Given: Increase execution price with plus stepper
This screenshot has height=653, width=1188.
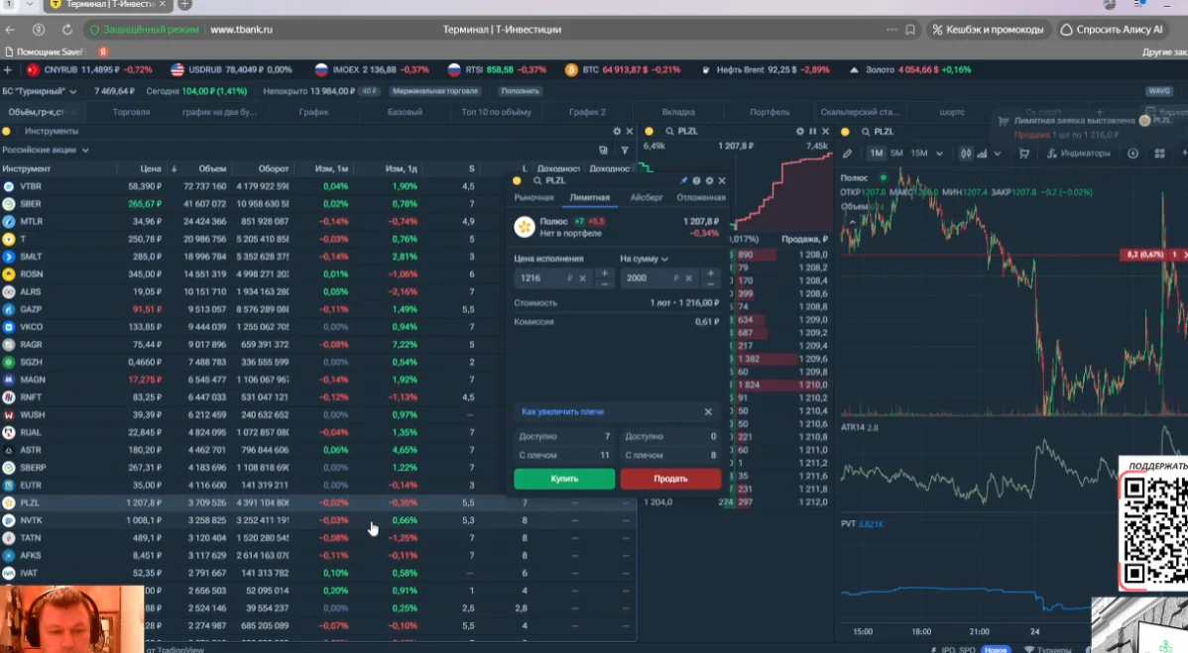Looking at the screenshot, I should (605, 273).
